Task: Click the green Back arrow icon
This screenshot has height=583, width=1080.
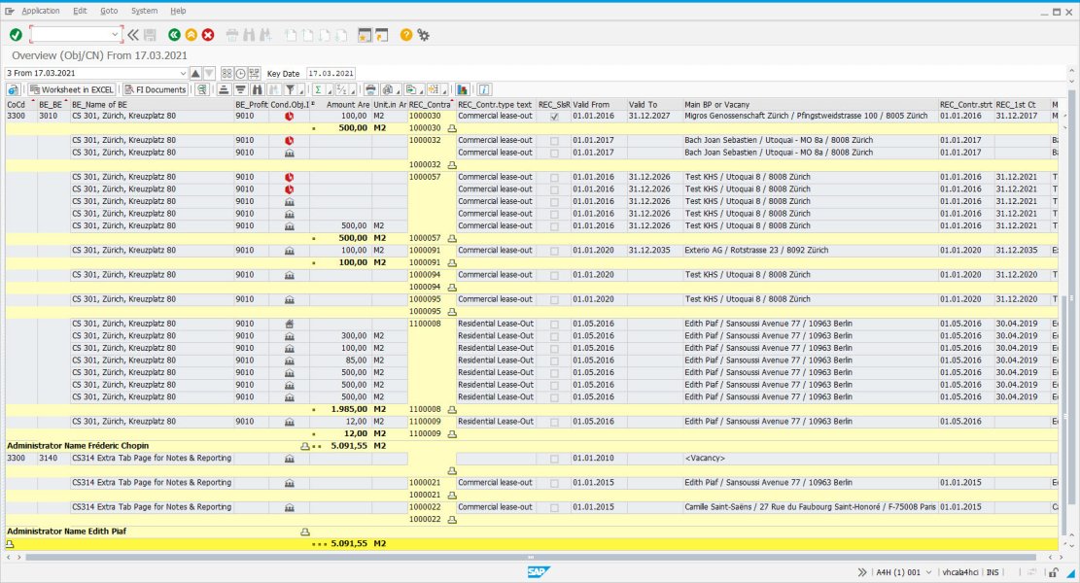Action: click(174, 34)
